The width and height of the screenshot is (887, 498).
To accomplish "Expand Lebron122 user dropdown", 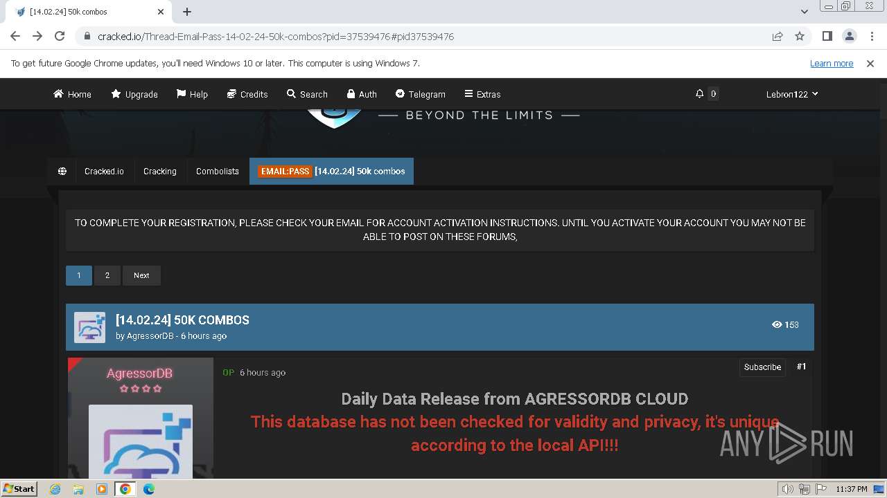I will (792, 94).
